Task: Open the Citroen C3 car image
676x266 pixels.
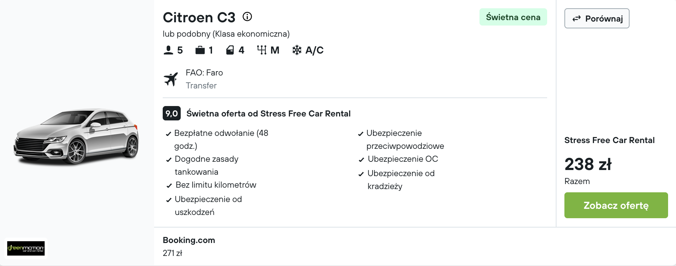Action: (76, 137)
